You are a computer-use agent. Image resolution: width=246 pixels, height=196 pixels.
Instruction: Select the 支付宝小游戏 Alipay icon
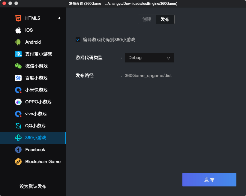[x=18, y=54]
